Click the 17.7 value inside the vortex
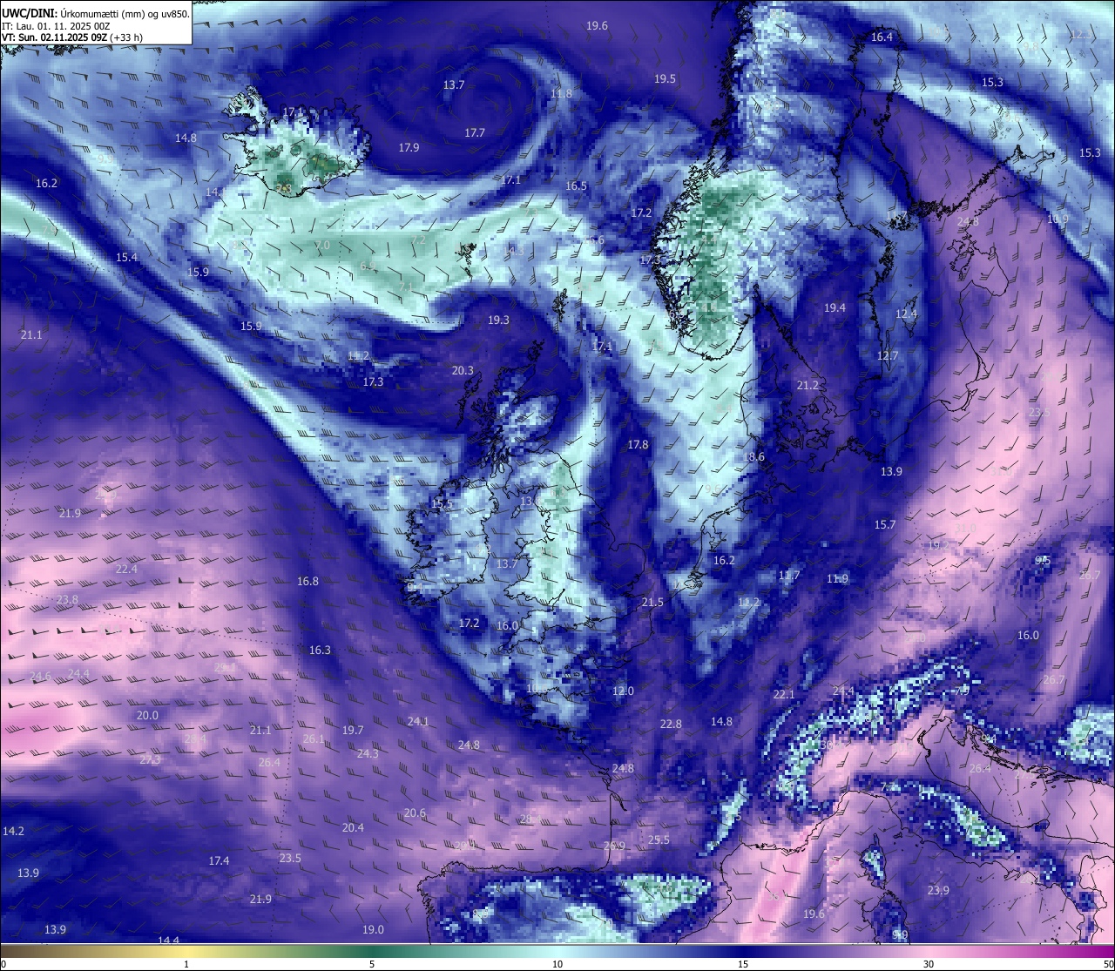 pyautogui.click(x=474, y=132)
